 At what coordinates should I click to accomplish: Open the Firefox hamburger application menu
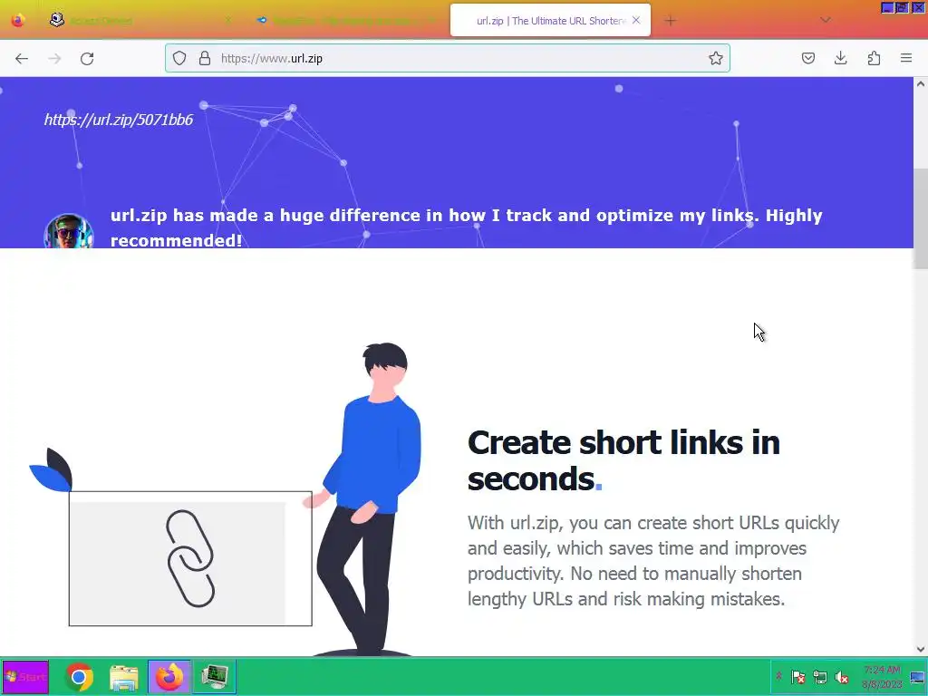906,58
